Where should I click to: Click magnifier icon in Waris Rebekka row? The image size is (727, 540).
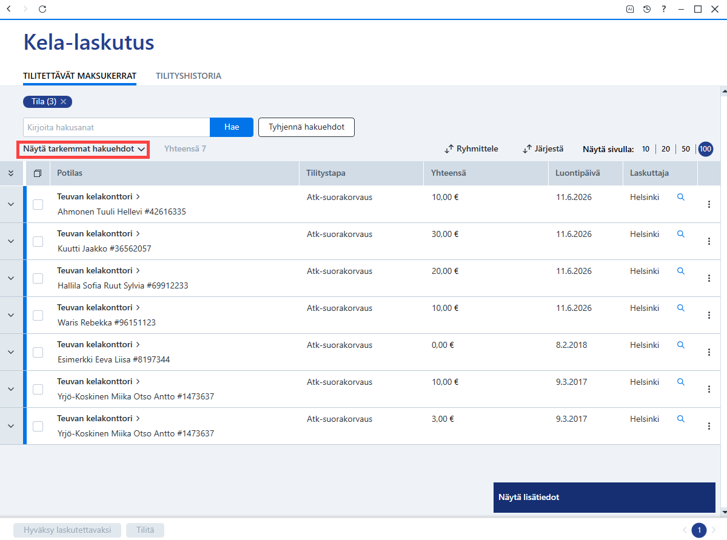[681, 308]
